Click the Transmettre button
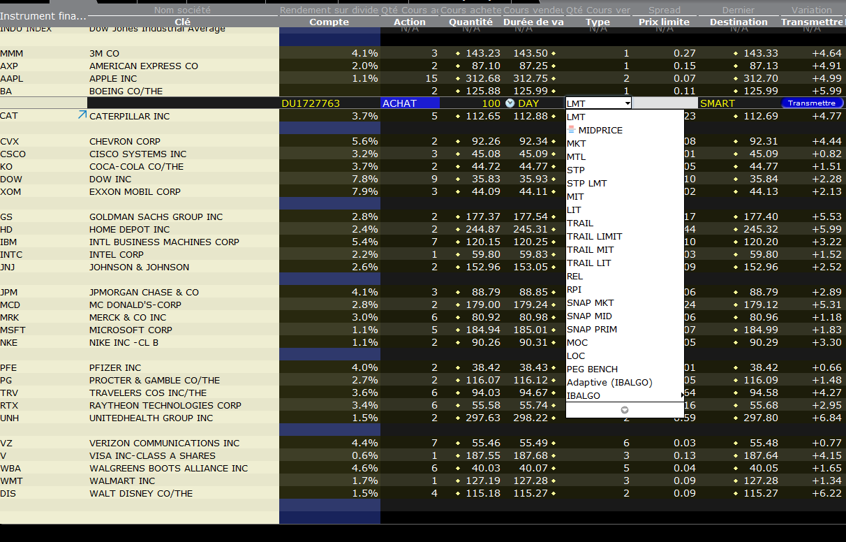Screen dimensions: 846x542 [812, 103]
